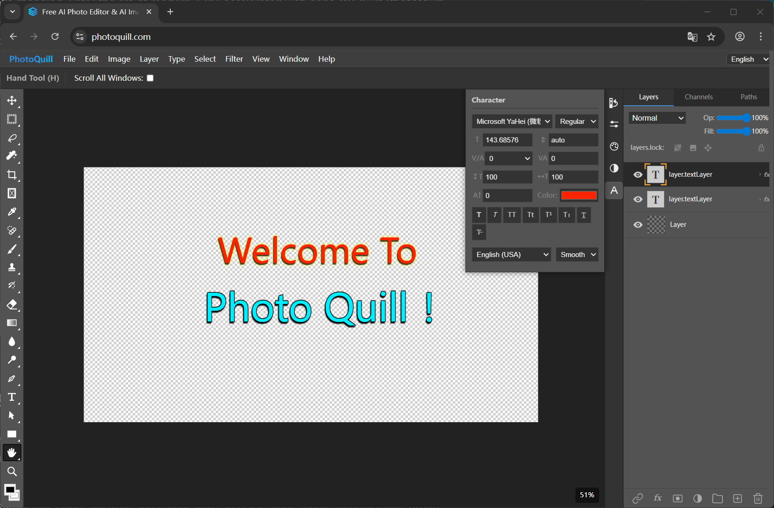Toggle underline text style
Screen dimensions: 774x508
584,215
